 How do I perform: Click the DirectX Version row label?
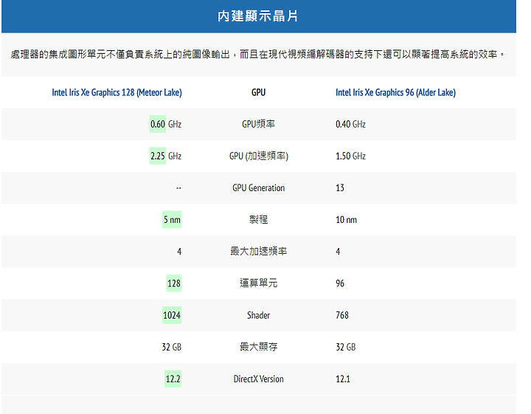[x=258, y=379]
